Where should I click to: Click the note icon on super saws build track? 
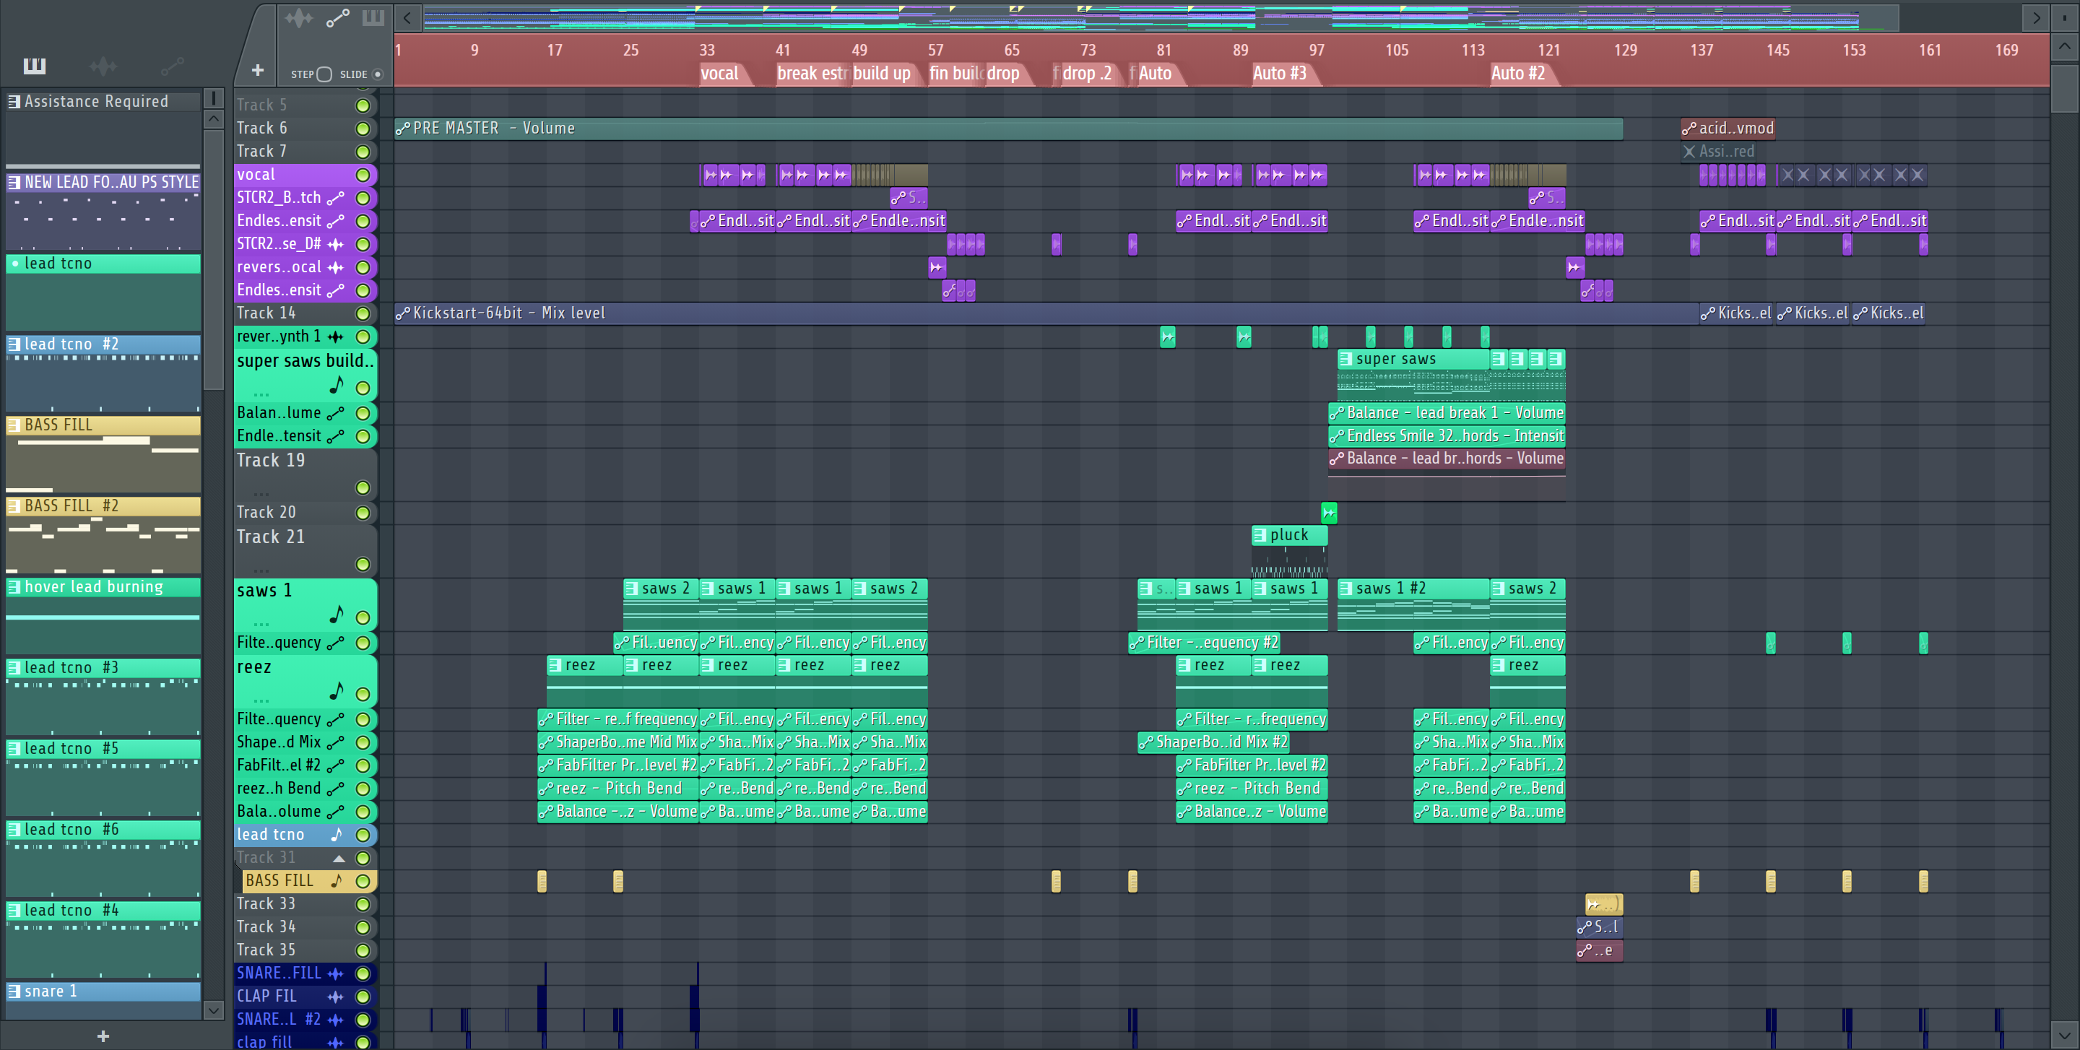(x=337, y=386)
